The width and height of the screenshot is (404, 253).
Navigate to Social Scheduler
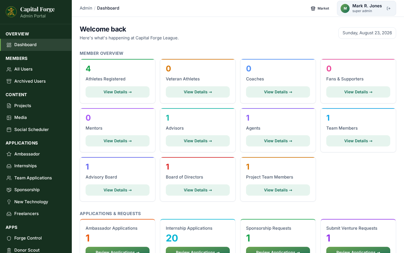pyautogui.click(x=36, y=130)
